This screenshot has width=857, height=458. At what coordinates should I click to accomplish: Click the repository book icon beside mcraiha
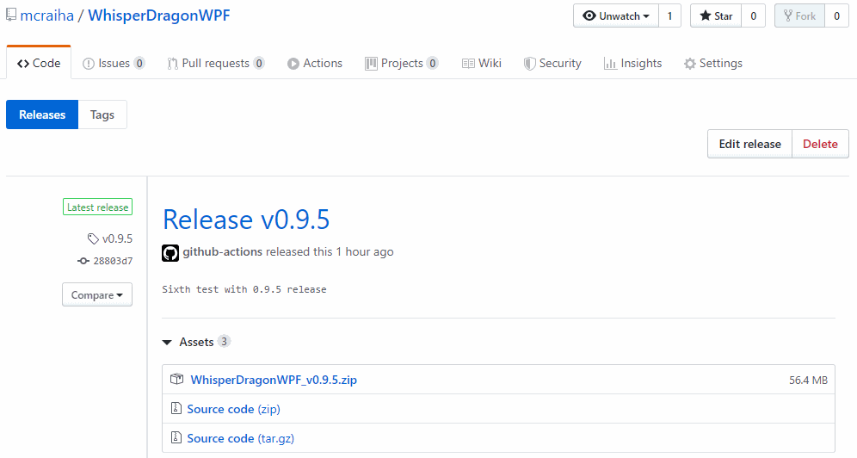point(11,15)
